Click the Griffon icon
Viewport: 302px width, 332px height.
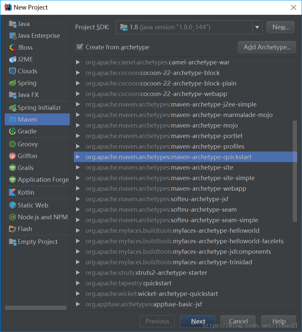(13, 156)
